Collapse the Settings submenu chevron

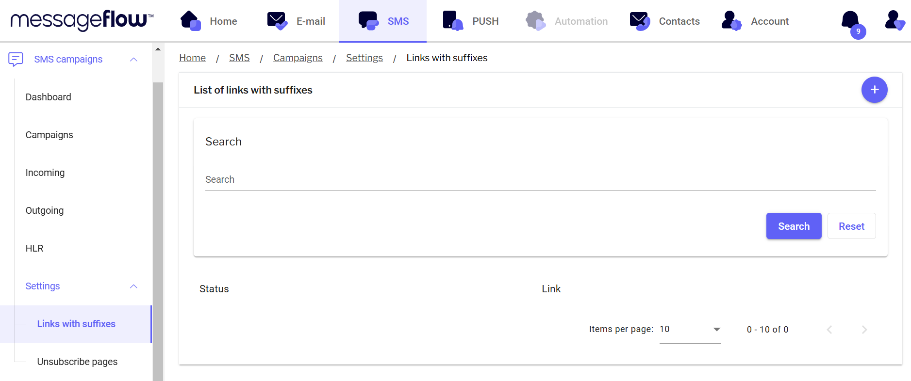click(x=133, y=286)
